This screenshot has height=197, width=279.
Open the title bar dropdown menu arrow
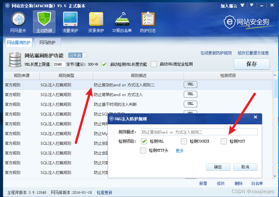(x=251, y=5)
